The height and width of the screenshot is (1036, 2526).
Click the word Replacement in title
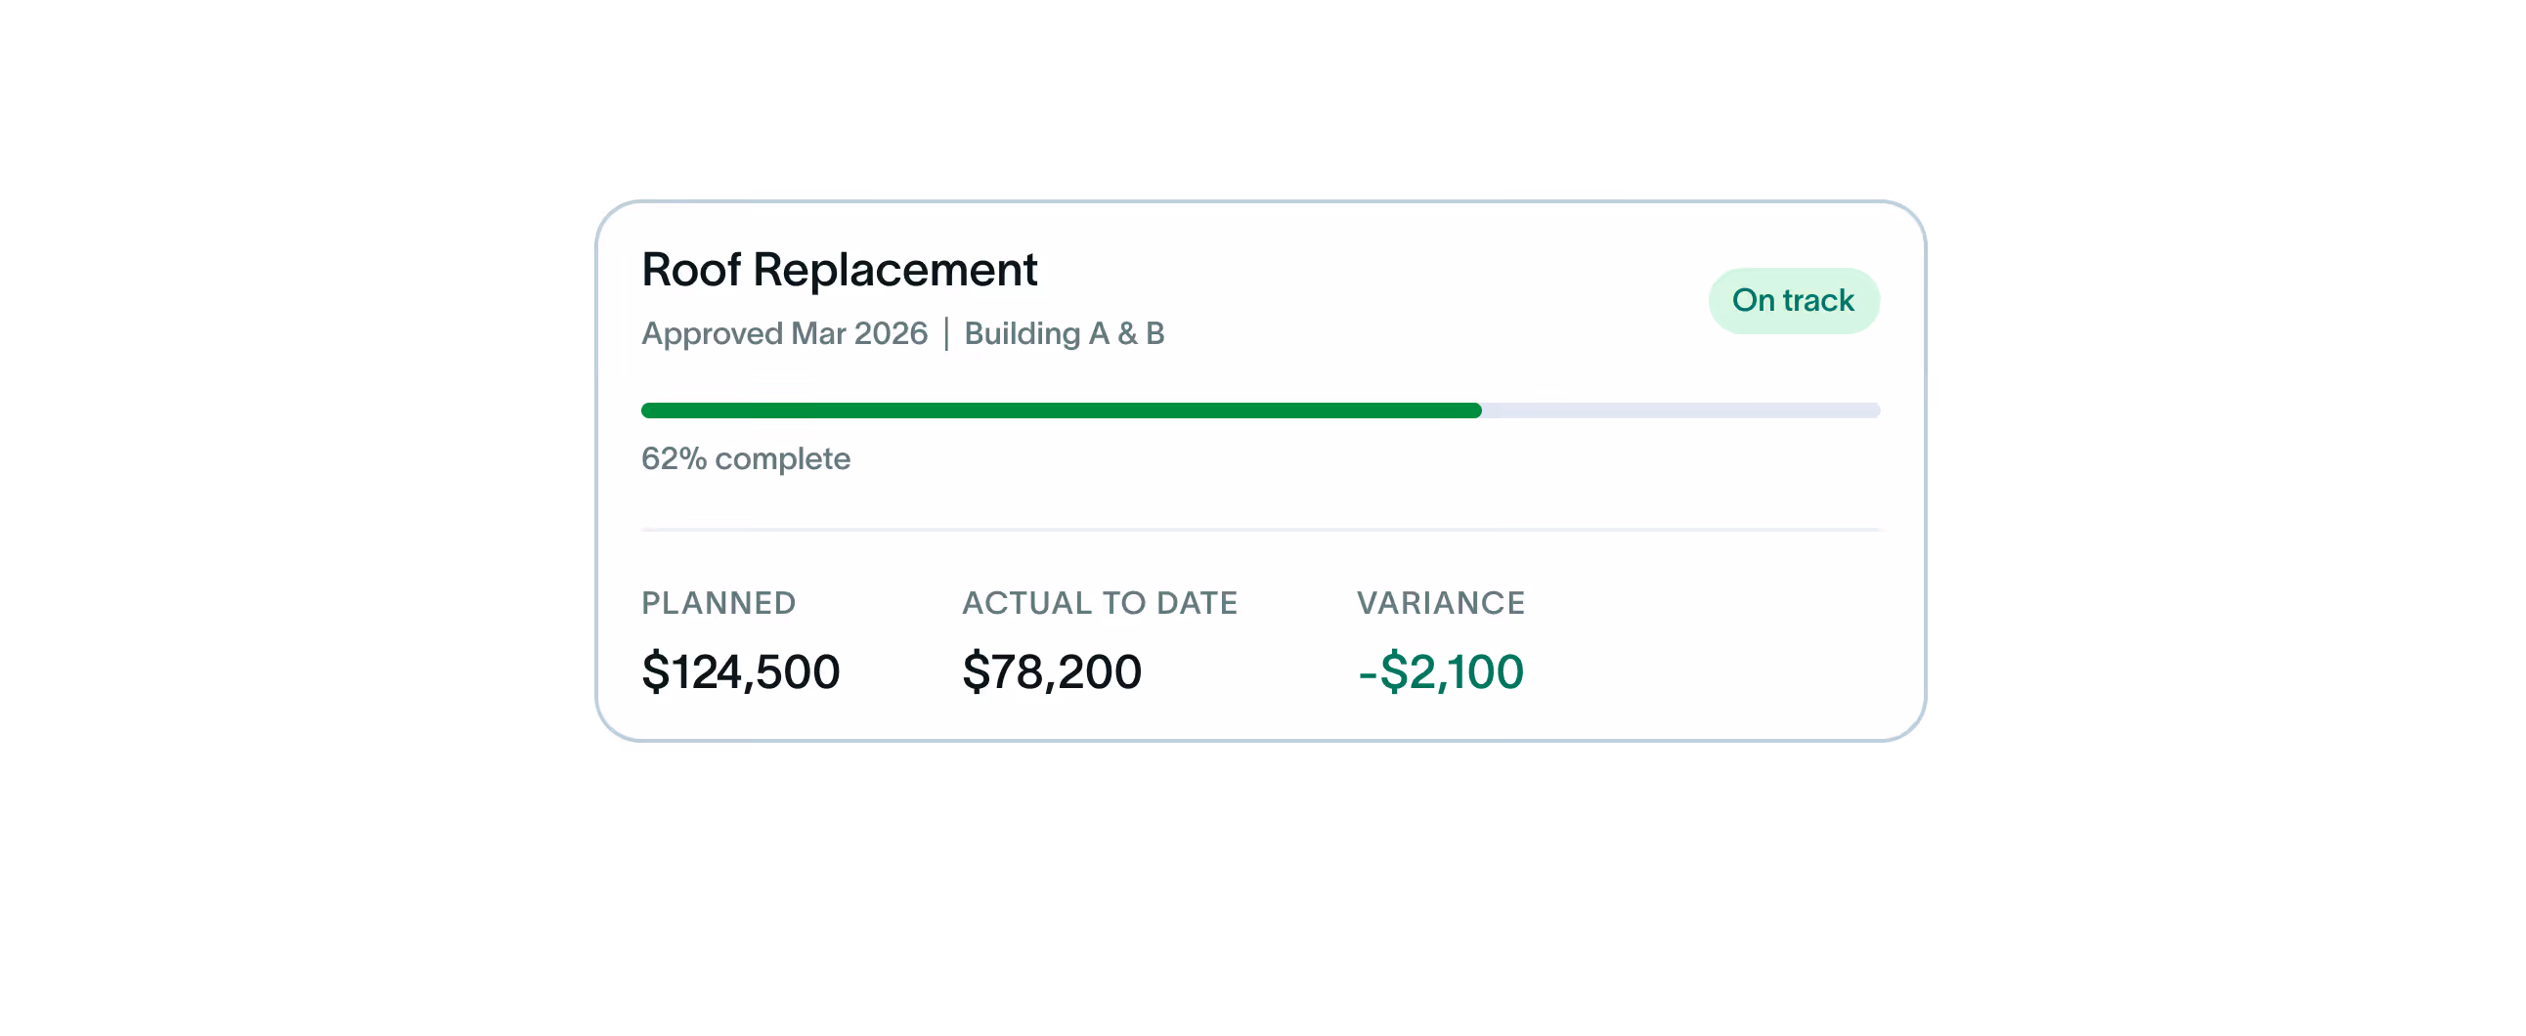pos(894,270)
